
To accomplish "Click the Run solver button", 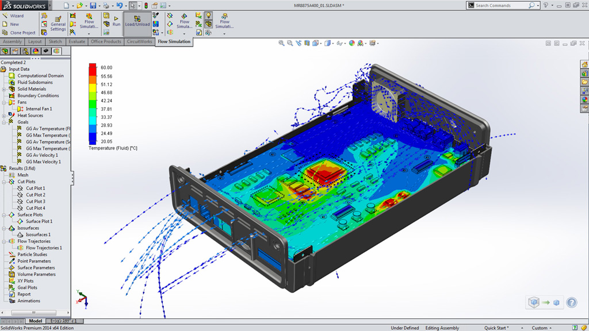I will point(116,21).
